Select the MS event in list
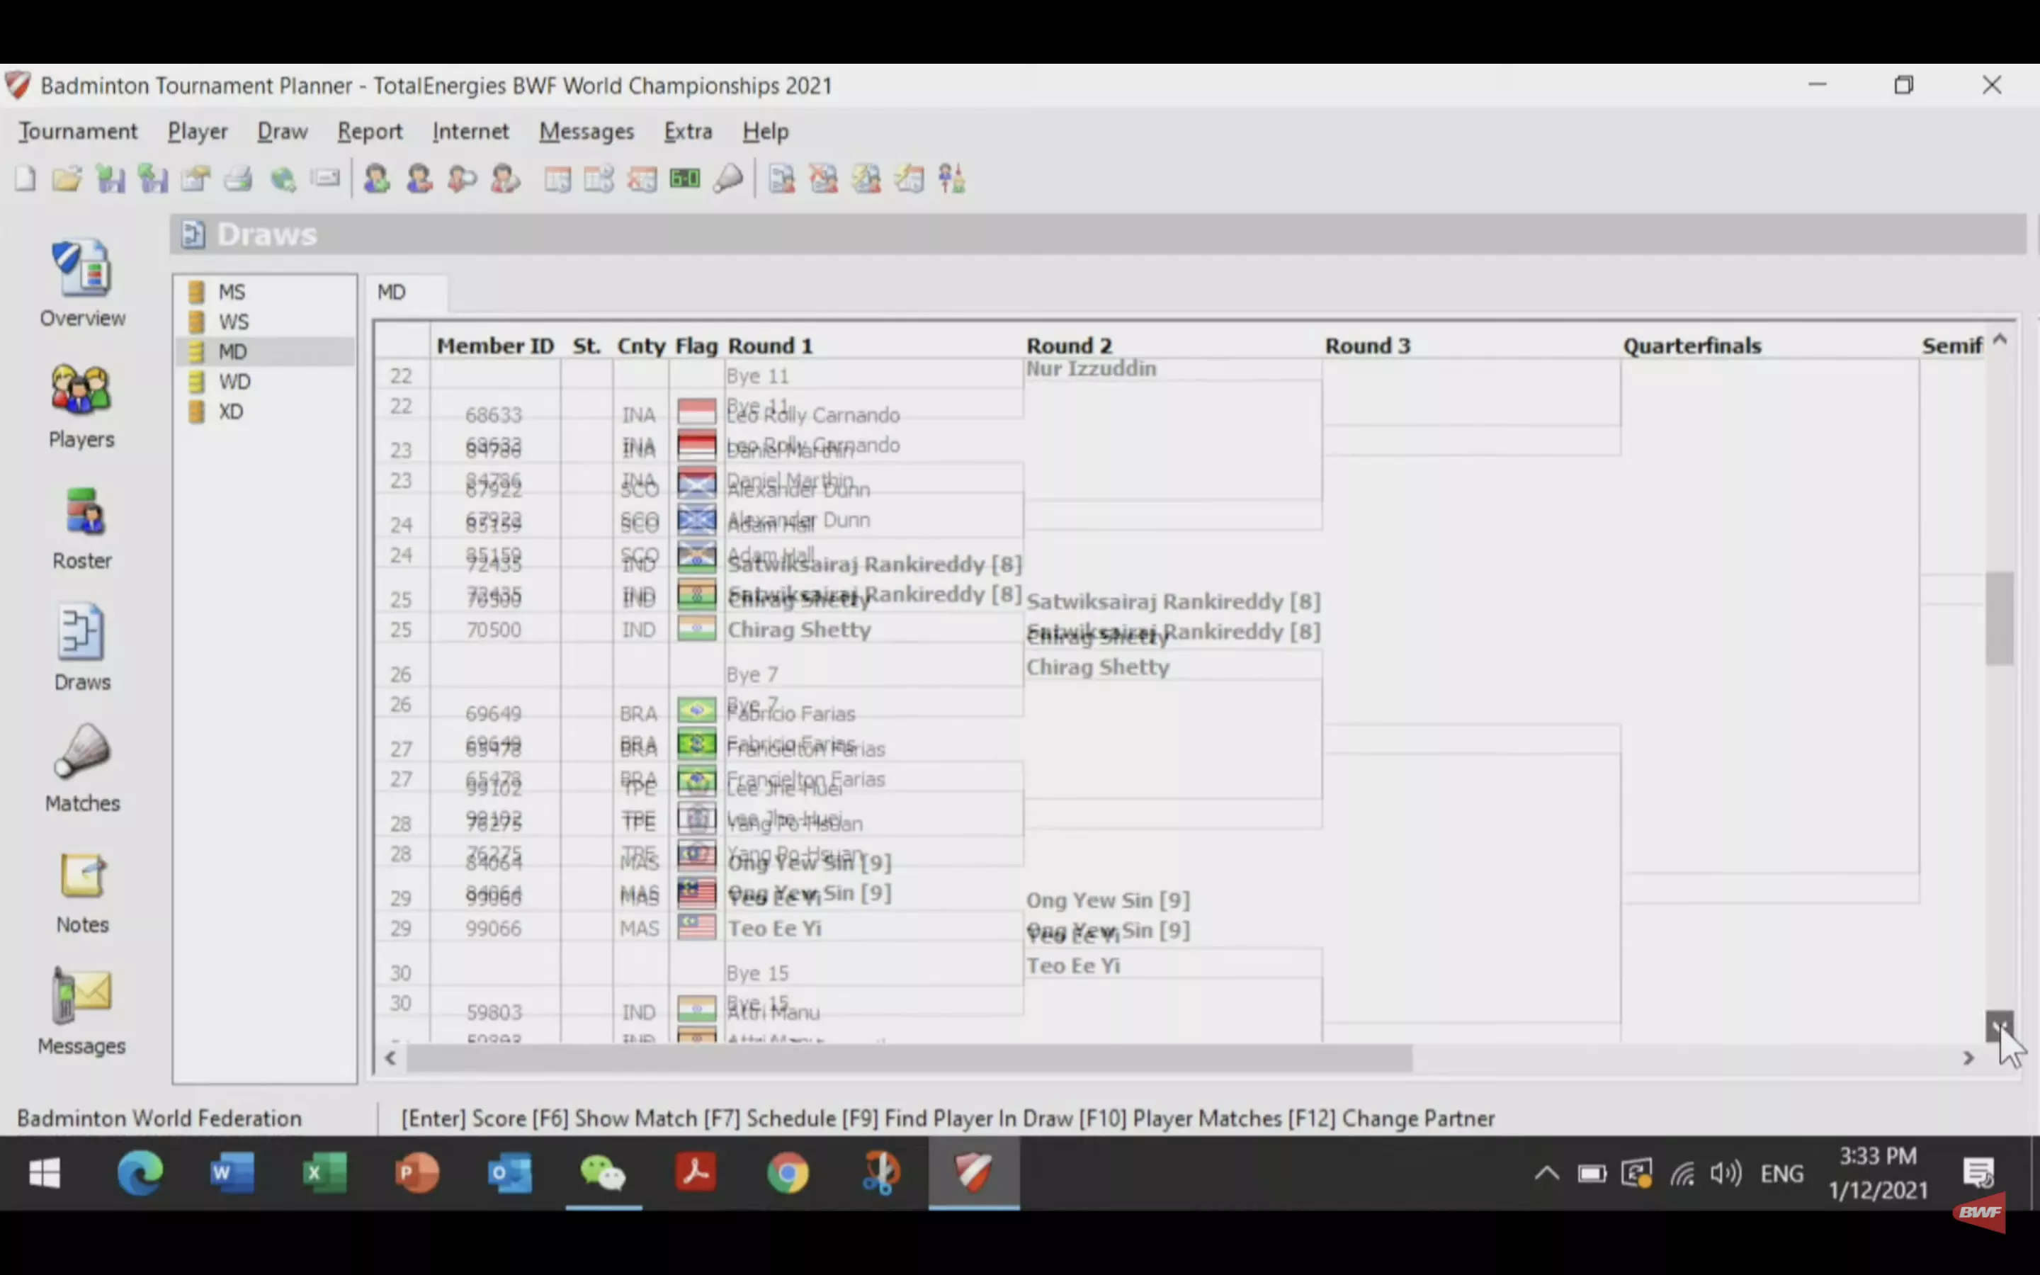This screenshot has height=1275, width=2040. pyautogui.click(x=232, y=292)
